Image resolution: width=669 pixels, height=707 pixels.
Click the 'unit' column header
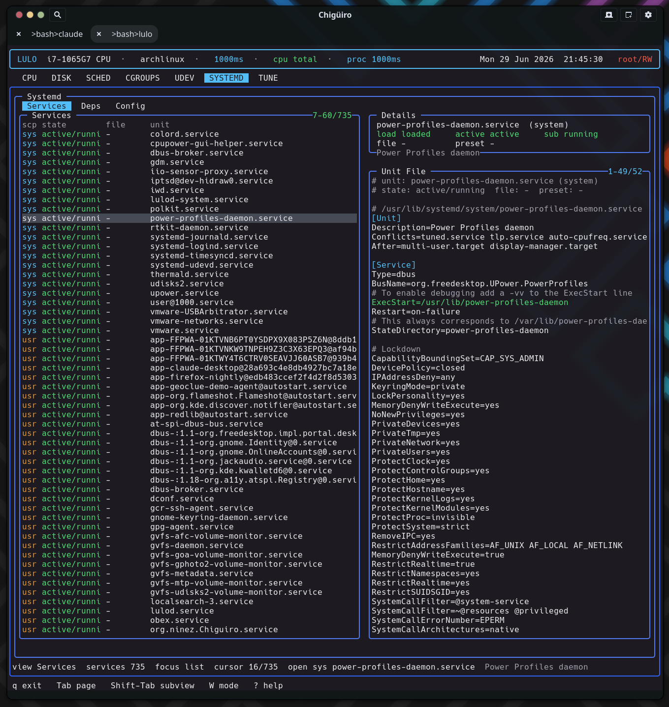tap(160, 124)
